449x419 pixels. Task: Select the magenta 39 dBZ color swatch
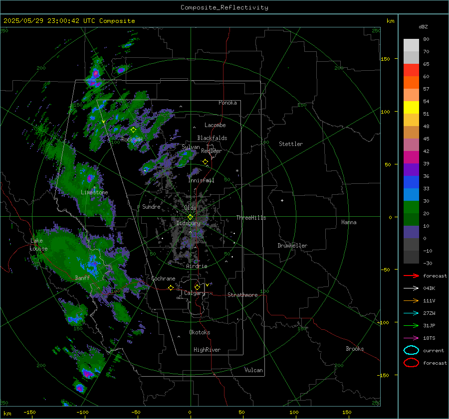tap(411, 157)
